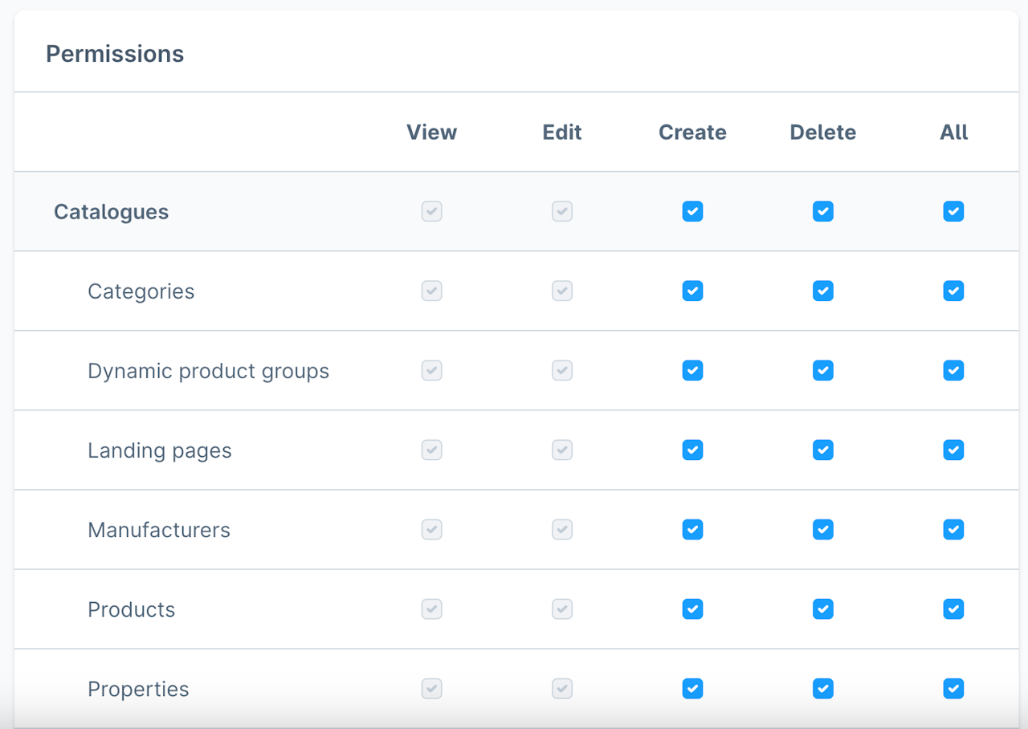
Task: Click the Dynamic product groups label
Action: 208,371
